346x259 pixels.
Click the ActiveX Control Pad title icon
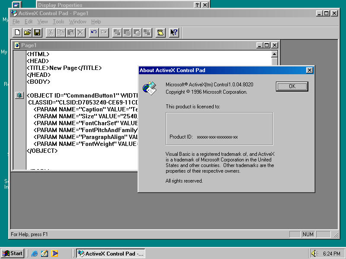pyautogui.click(x=14, y=13)
